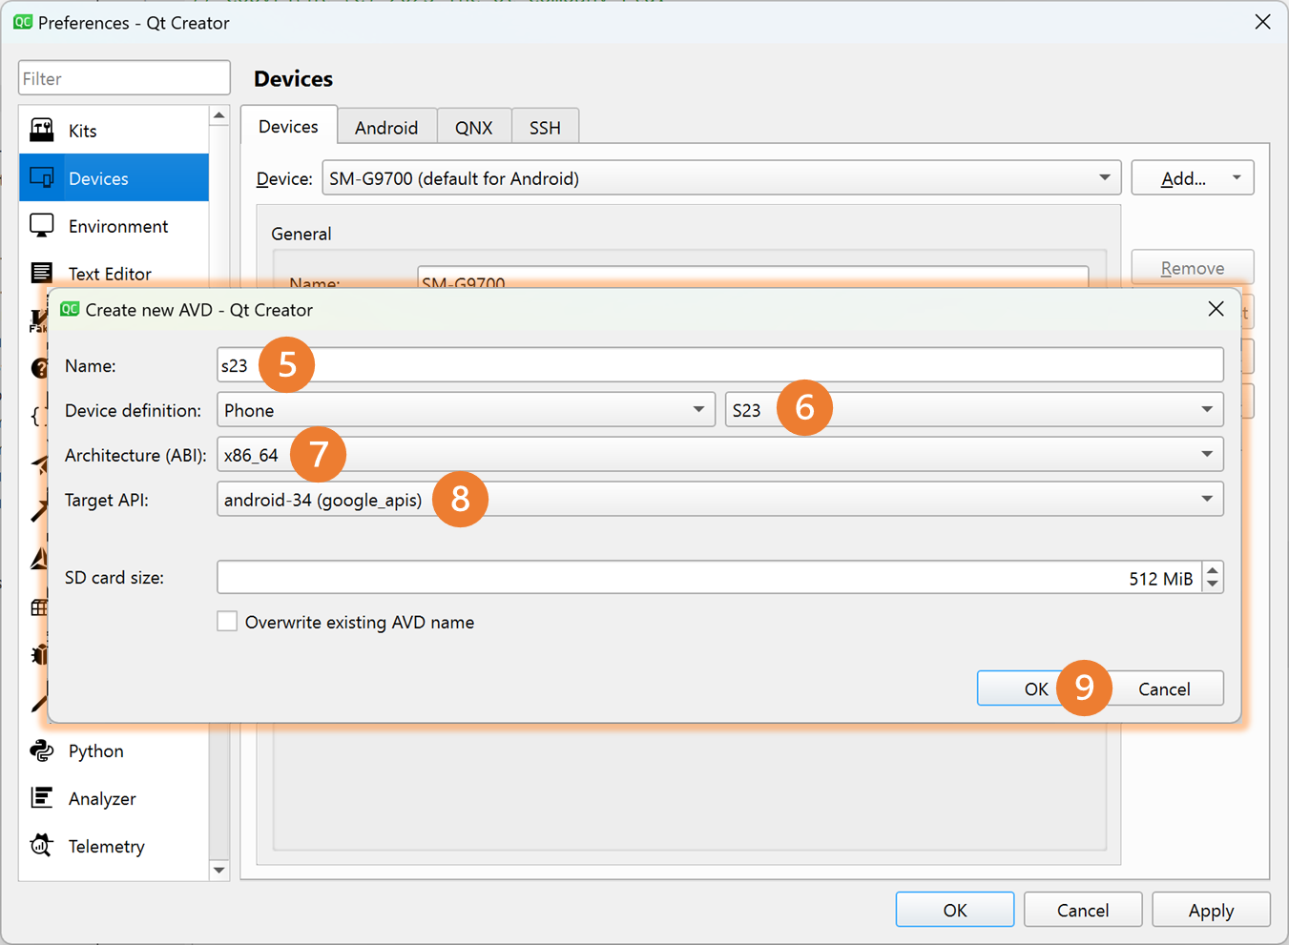
Task: Select Python in the preferences list
Action: pos(114,750)
